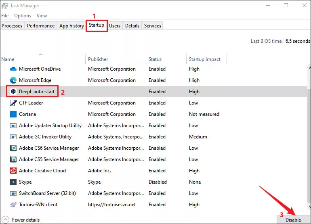Image resolution: width=311 pixels, height=224 pixels.
Task: Select the CTF Loader name
Action: pyautogui.click(x=31, y=103)
